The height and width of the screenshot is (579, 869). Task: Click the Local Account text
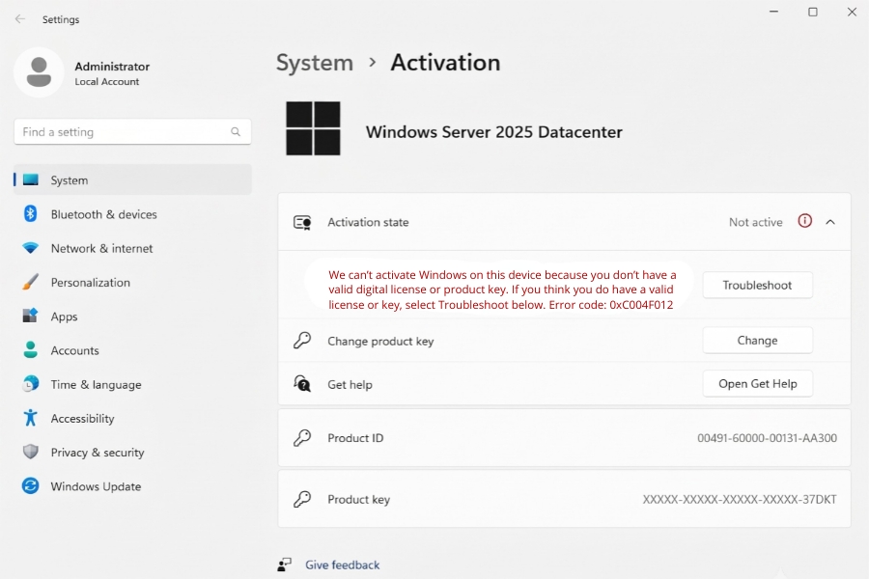tap(107, 81)
